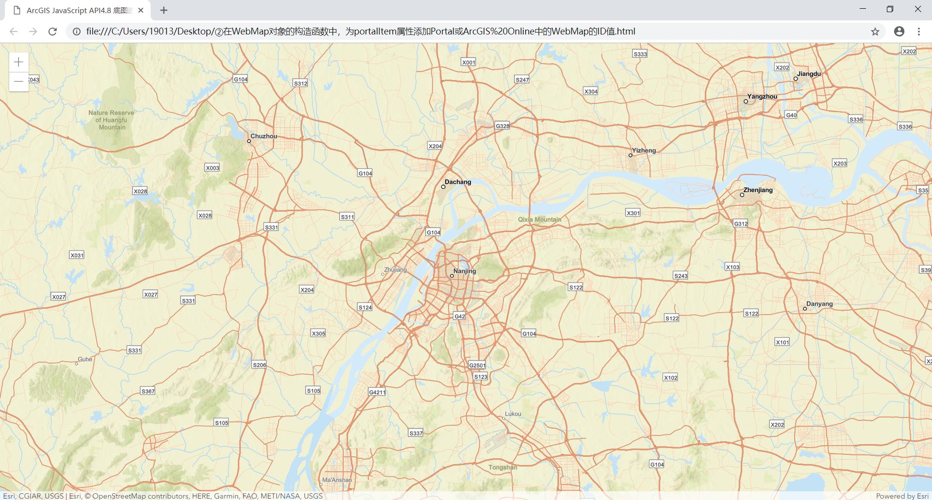
Task: Click the X003 road shield
Action: (x=212, y=167)
